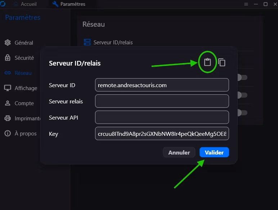This screenshot has height=210, width=278.
Task: Paste server config from clipboard icon
Action: 207,62
